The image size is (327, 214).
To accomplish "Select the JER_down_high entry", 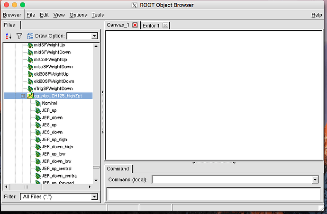I will [x=57, y=147].
